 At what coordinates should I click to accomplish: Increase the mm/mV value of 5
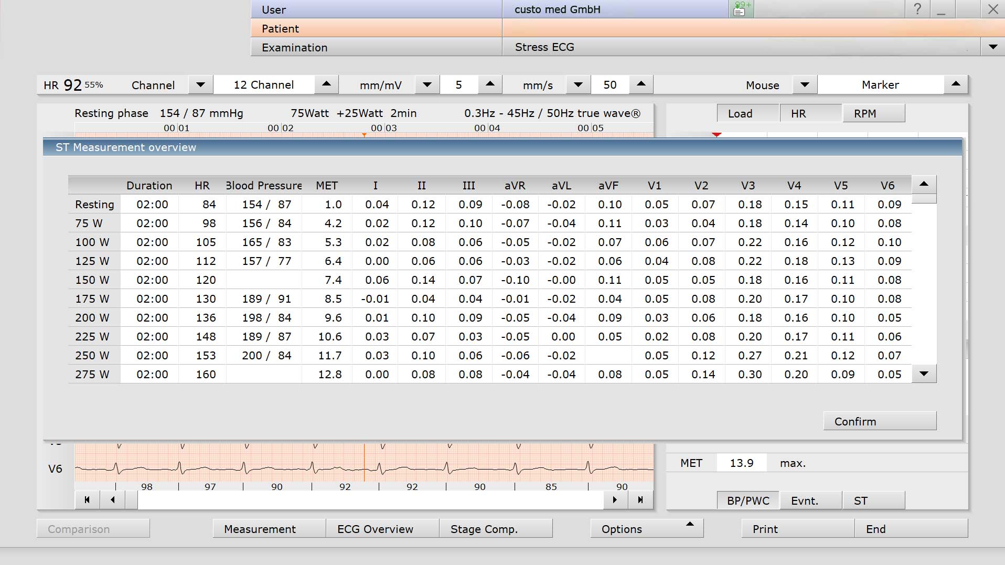[490, 84]
